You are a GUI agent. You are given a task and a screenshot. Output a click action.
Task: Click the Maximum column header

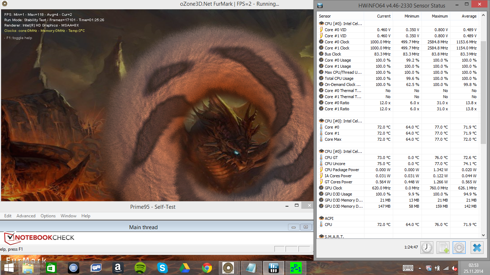point(435,16)
